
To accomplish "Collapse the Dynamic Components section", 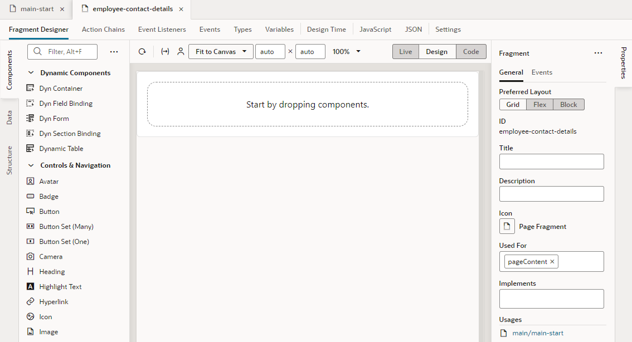I will click(31, 73).
